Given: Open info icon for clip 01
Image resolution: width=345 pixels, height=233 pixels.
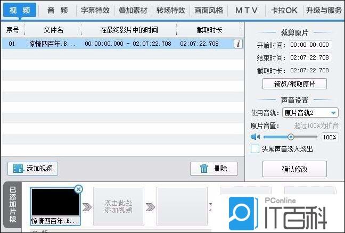Looking at the screenshot, I should [x=238, y=44].
